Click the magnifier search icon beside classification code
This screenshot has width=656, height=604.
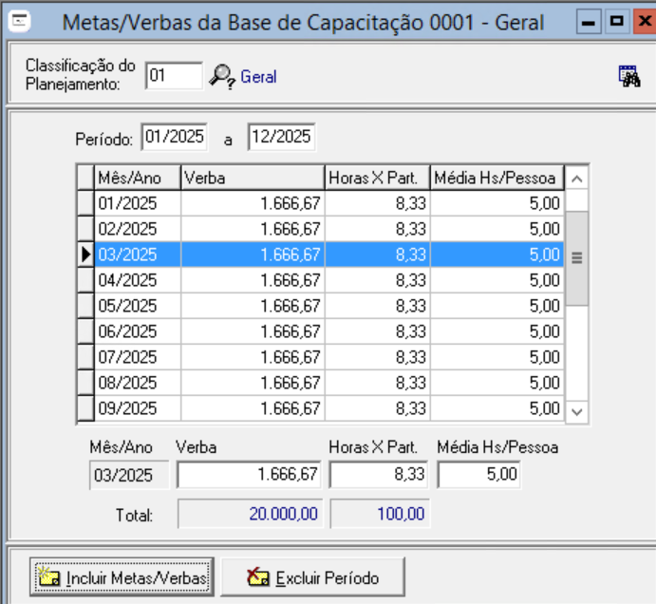221,76
